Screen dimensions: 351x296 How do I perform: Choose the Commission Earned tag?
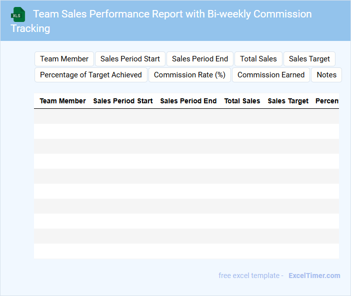pos(270,75)
